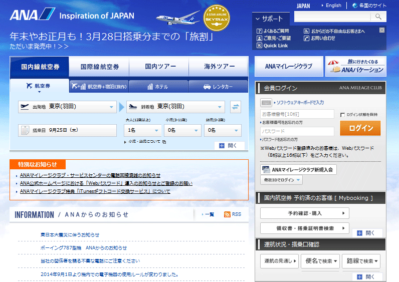
Task: Open Quick Link in support panel
Action: point(272,46)
